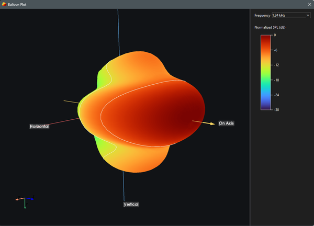The image size is (314, 226).
Task: Click the Balloon Plot window title text
Action: tap(17, 4)
